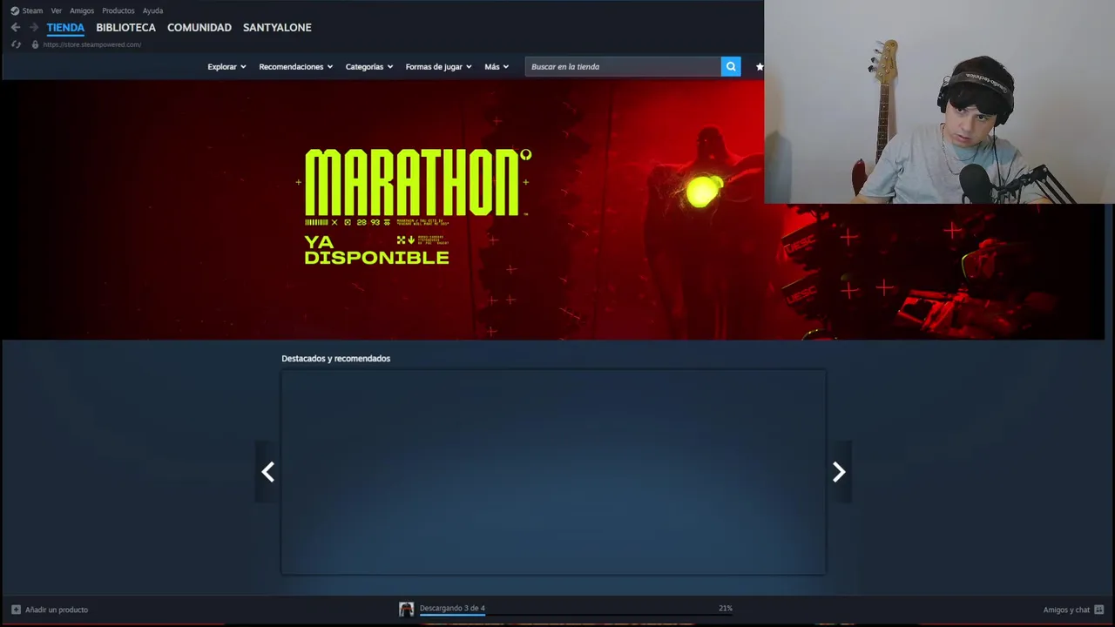
Task: Reload the store page
Action: pyautogui.click(x=16, y=44)
